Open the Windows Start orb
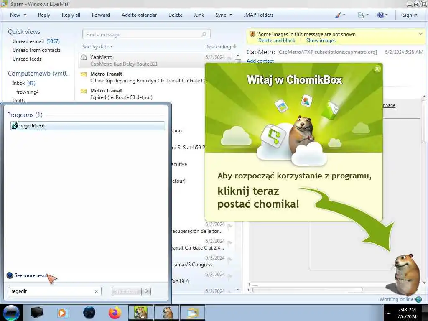The width and height of the screenshot is (428, 321). (x=11, y=313)
